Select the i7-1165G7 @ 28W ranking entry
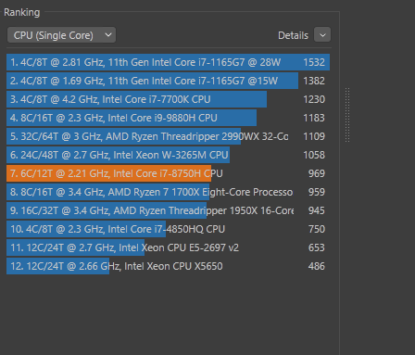 click(x=168, y=62)
